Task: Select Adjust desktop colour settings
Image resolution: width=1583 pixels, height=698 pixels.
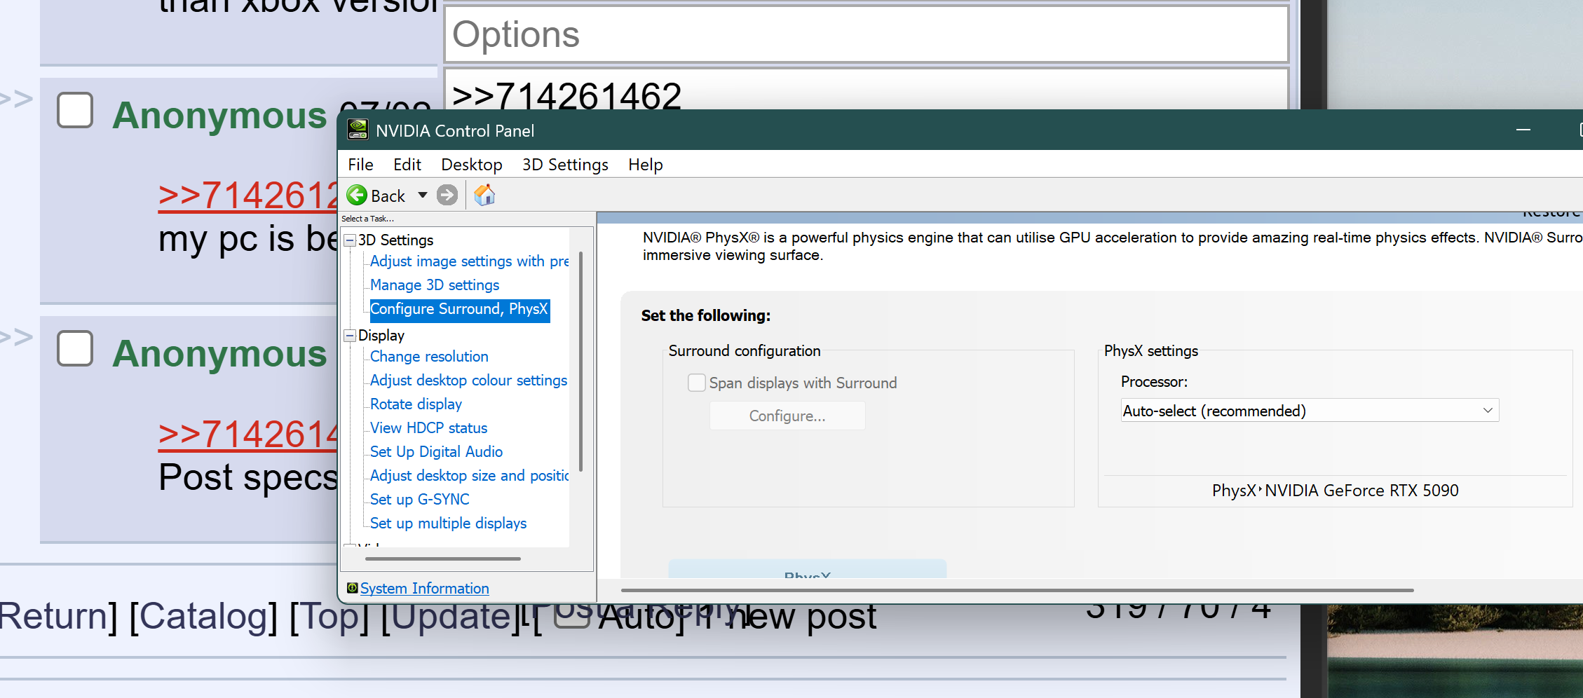Action: pos(468,381)
